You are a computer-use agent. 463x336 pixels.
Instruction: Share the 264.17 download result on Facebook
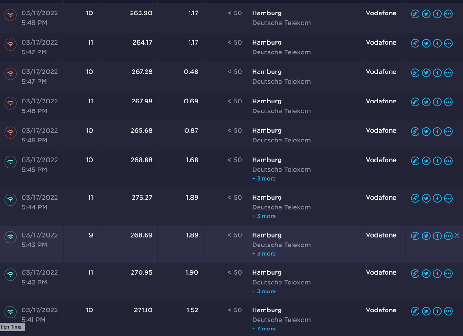437,43
